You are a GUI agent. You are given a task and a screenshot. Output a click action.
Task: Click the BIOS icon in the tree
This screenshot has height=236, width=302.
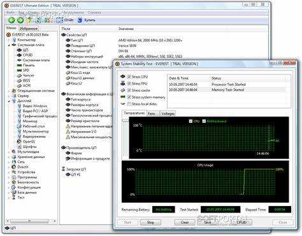click(19, 81)
